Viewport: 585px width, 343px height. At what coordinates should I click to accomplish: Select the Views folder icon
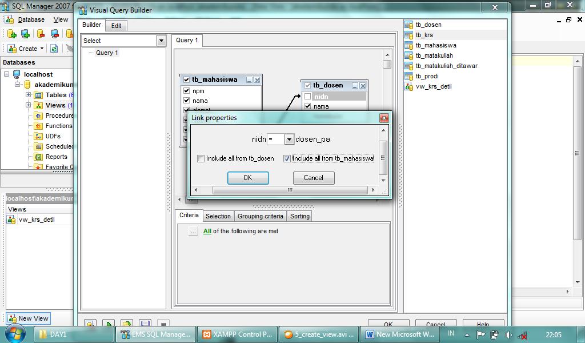pyautogui.click(x=38, y=106)
